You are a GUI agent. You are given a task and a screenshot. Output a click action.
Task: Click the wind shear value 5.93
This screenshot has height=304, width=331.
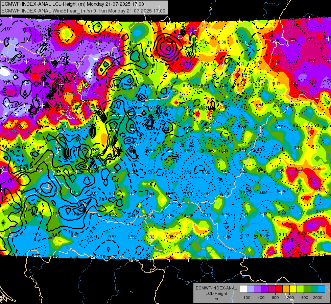[x=315, y=125]
